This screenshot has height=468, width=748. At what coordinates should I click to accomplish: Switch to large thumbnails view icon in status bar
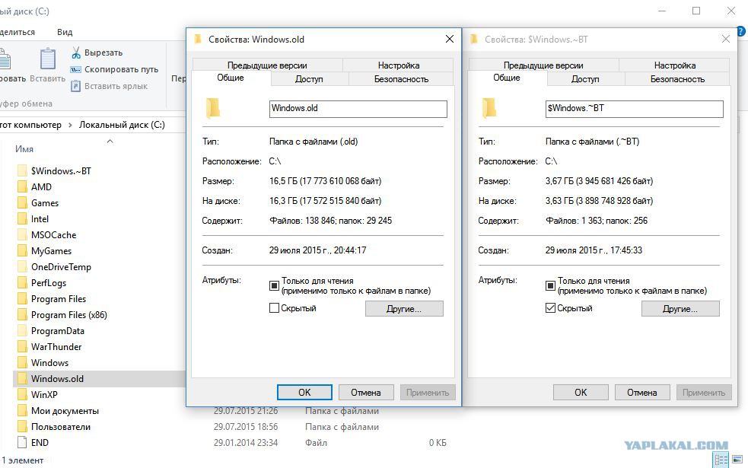point(737,460)
